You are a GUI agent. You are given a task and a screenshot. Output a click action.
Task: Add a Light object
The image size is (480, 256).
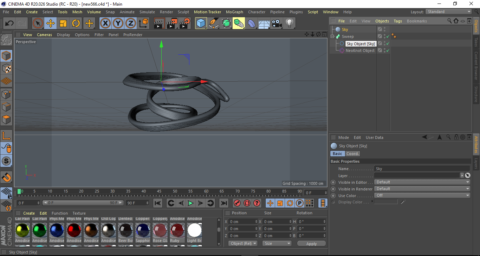[x=289, y=23]
